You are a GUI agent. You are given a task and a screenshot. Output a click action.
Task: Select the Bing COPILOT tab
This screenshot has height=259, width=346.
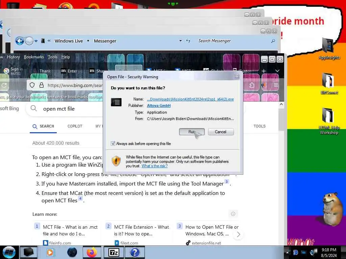[x=75, y=126]
